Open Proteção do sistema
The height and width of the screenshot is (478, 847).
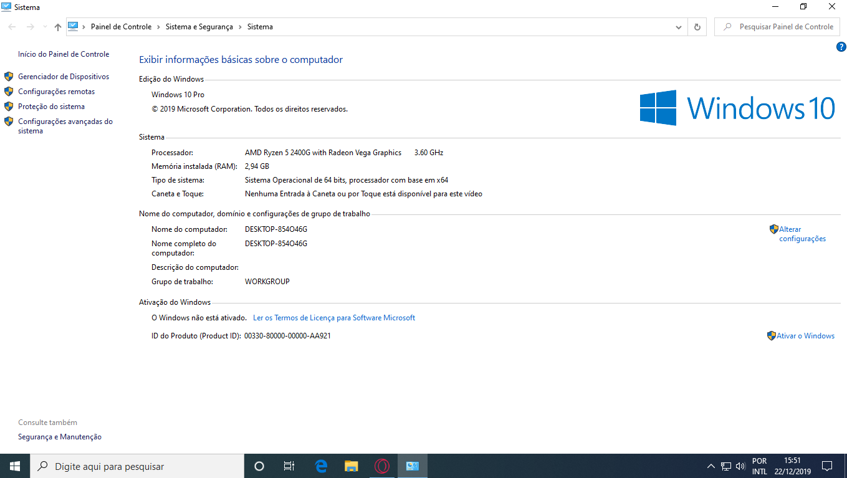[51, 107]
